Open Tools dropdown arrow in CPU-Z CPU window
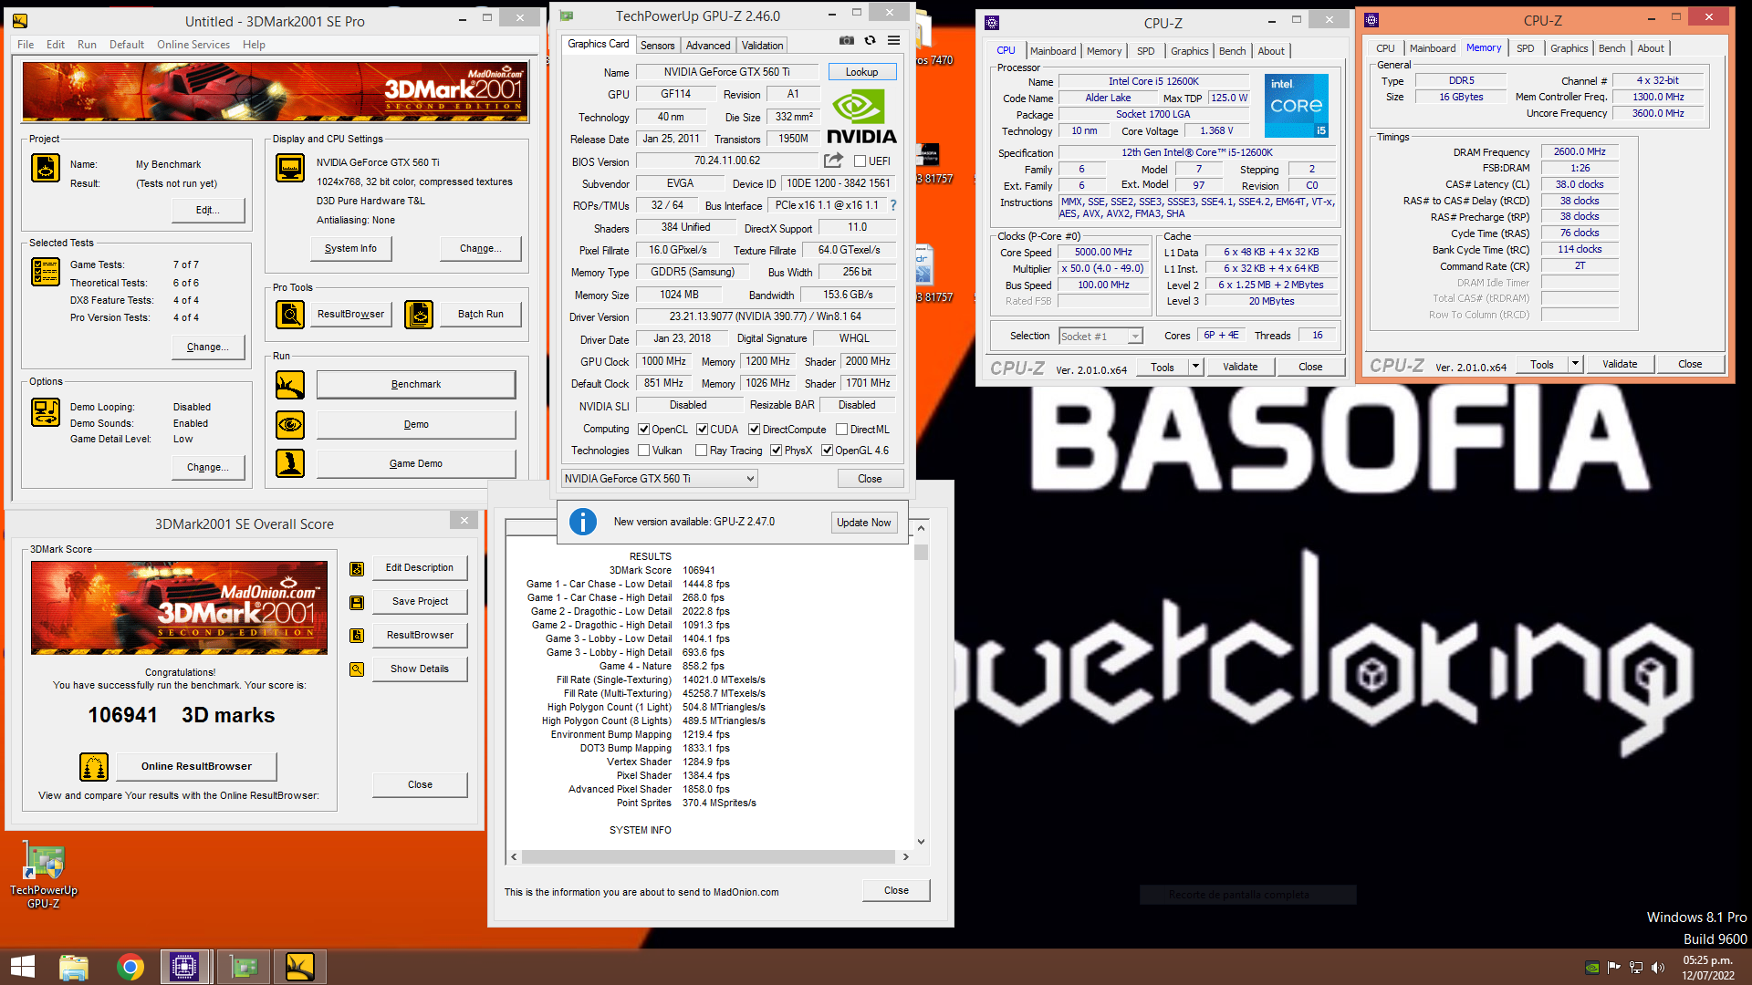 1195,367
